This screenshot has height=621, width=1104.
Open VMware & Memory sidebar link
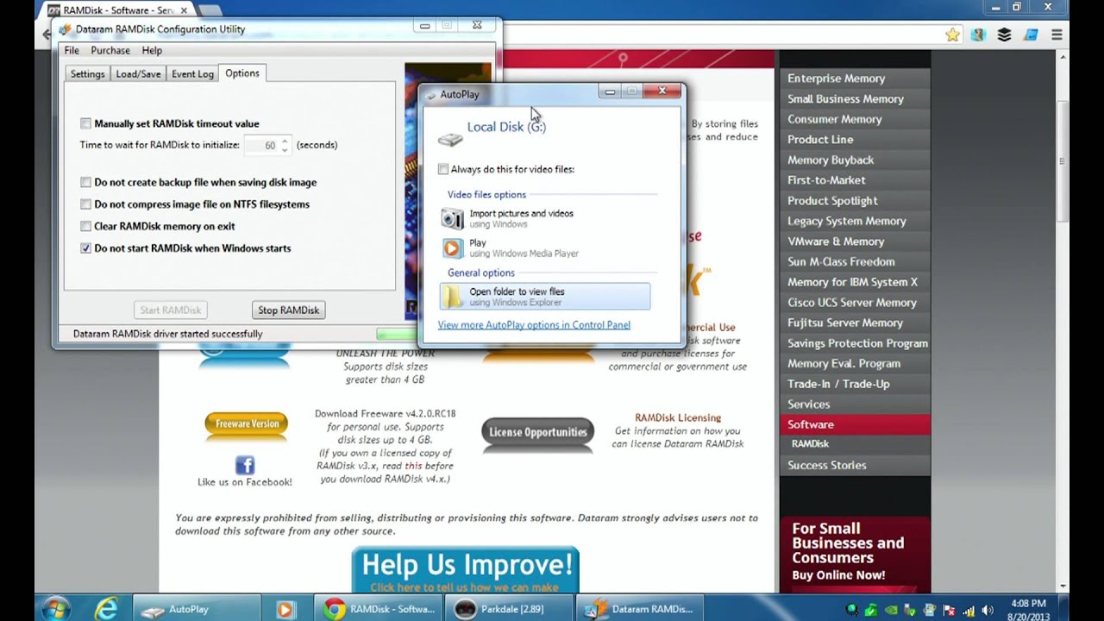pos(855,241)
